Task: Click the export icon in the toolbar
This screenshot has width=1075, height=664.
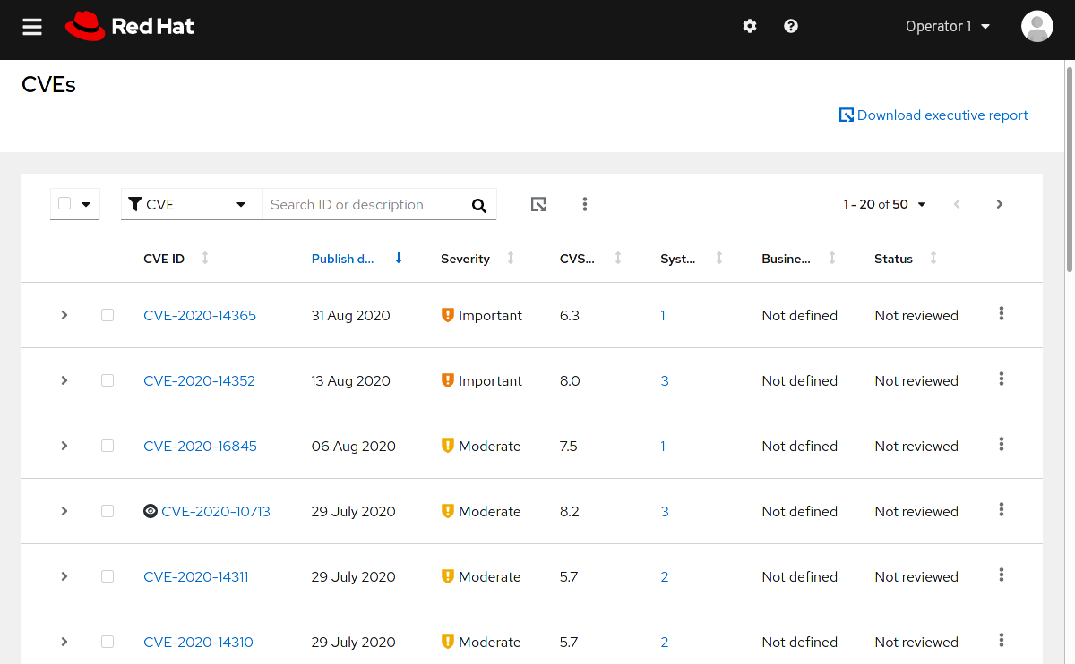Action: [538, 205]
